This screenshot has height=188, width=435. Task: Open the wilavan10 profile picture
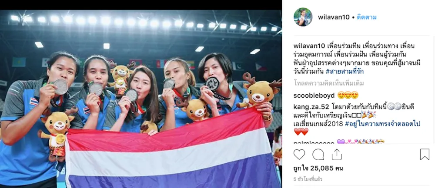[x=303, y=17]
